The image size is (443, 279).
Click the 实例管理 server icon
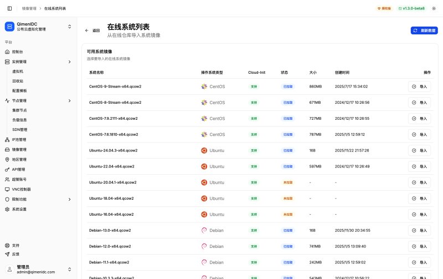pos(7,62)
